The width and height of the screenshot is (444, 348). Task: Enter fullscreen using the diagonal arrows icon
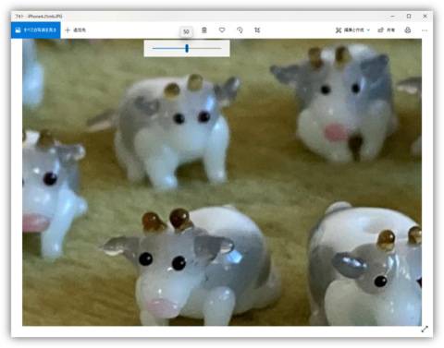(425, 330)
